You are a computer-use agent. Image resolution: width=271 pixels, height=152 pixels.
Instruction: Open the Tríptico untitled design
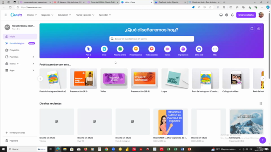click(x=57, y=122)
